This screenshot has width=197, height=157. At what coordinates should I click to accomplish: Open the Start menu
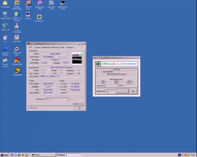pyautogui.click(x=4, y=155)
